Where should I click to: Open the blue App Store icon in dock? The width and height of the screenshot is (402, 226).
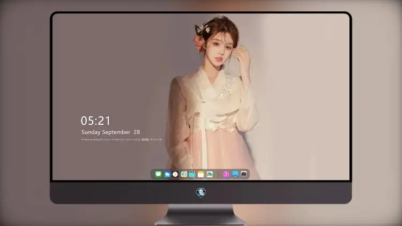coord(235,174)
